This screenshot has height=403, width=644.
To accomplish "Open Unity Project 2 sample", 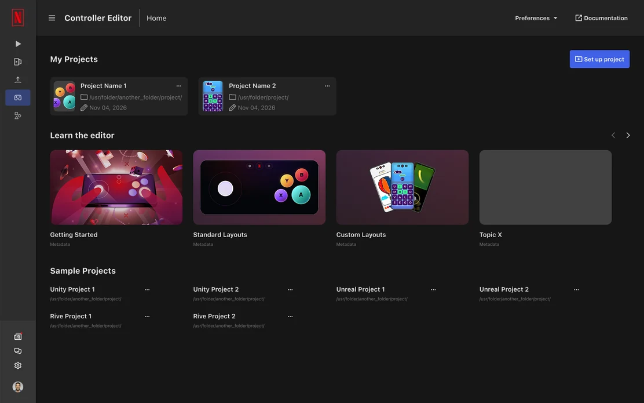I will click(x=216, y=289).
